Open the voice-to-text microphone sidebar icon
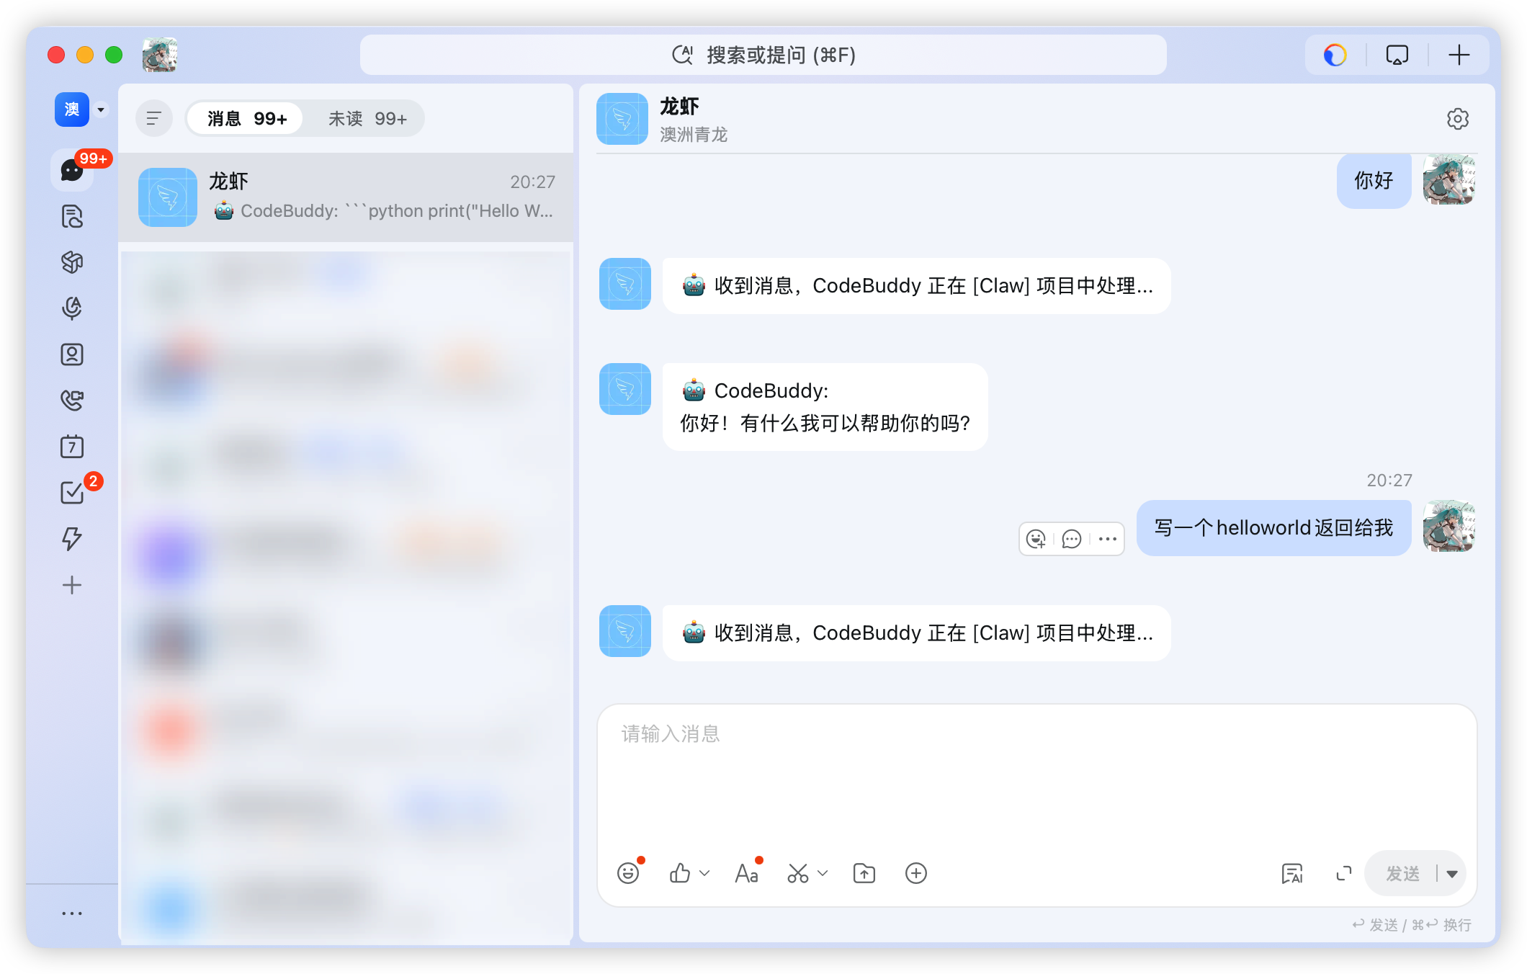This screenshot has width=1527, height=974. [x=71, y=308]
